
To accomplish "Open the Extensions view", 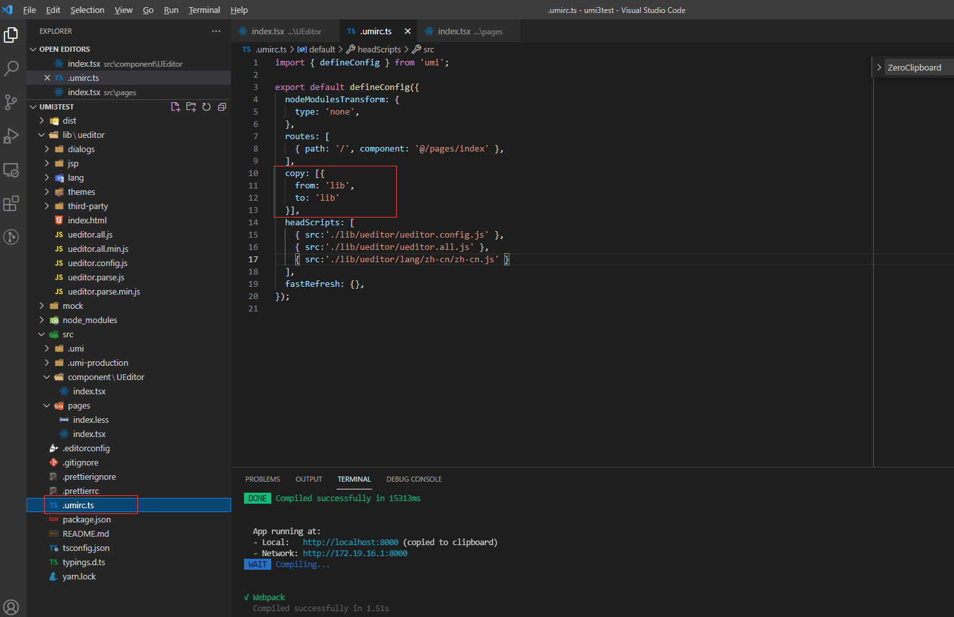I will (11, 204).
